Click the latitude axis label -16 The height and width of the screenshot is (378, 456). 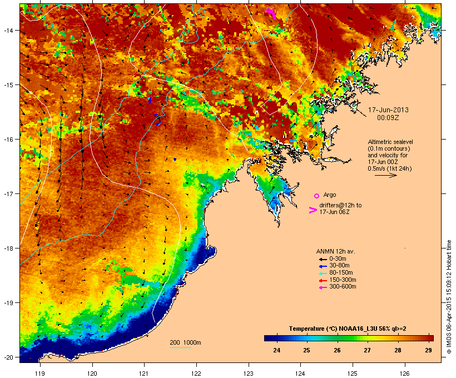point(8,140)
